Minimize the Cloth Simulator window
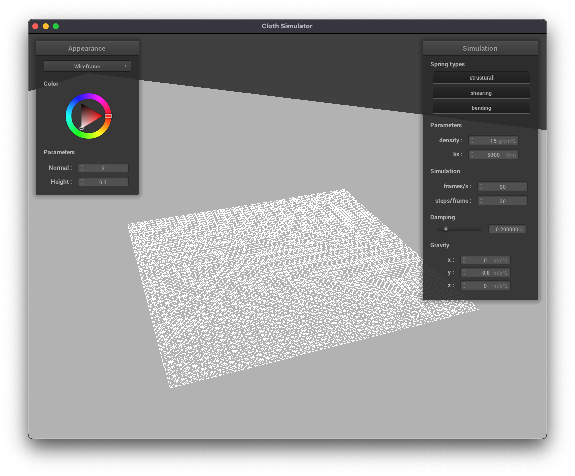575x476 pixels. pyautogui.click(x=46, y=26)
